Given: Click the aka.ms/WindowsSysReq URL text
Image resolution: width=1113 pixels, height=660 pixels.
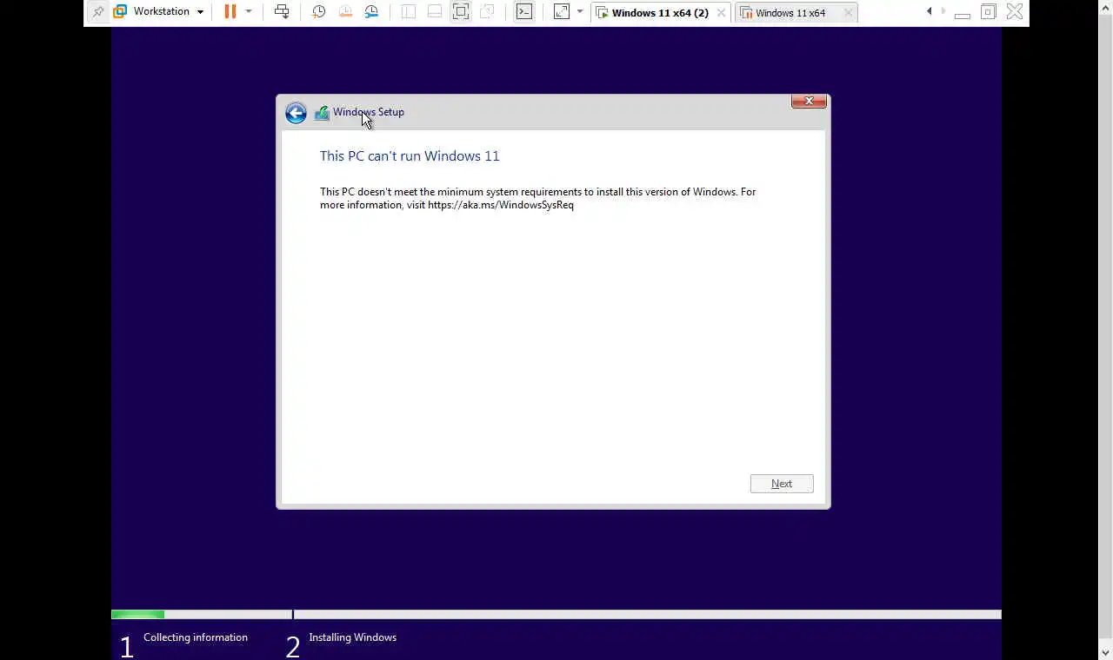Looking at the screenshot, I should [x=501, y=205].
